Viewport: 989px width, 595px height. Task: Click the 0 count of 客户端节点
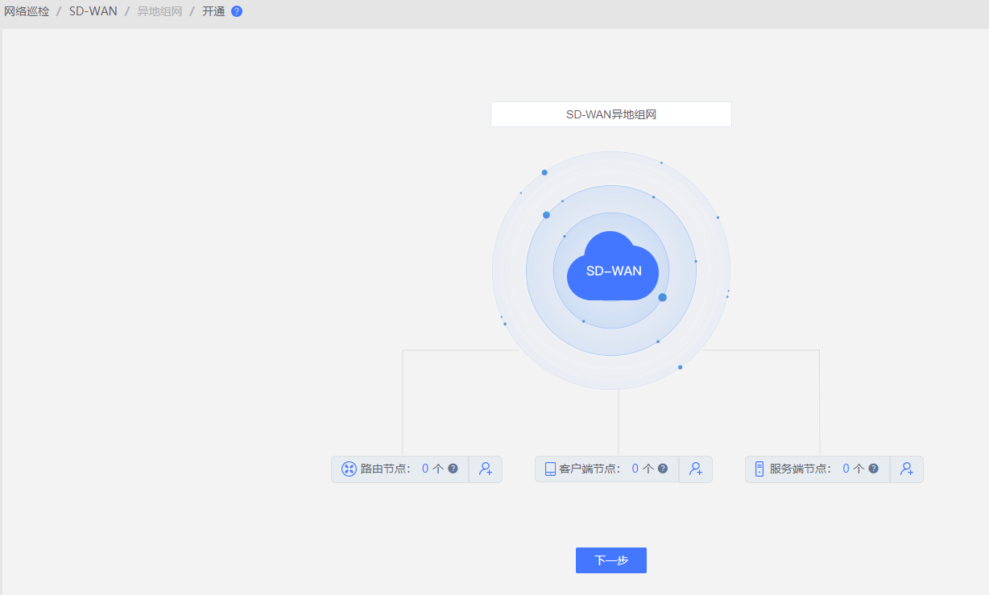point(635,469)
